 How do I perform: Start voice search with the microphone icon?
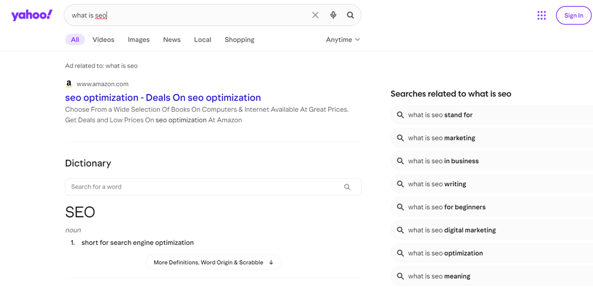click(333, 15)
